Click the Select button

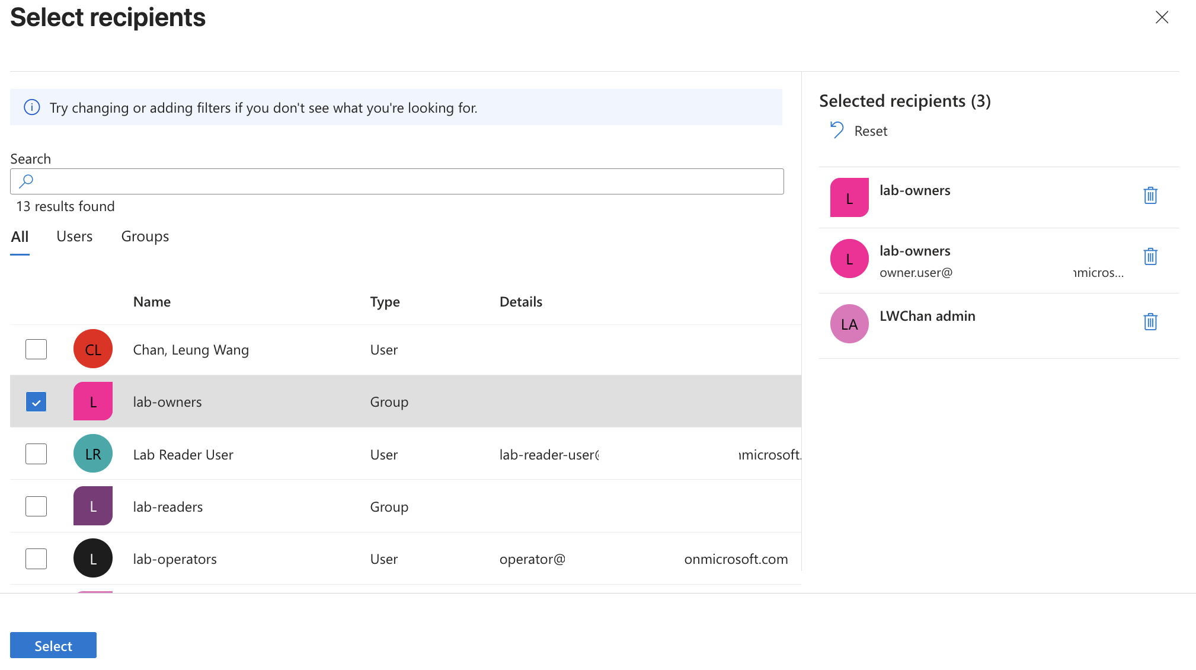coord(53,645)
